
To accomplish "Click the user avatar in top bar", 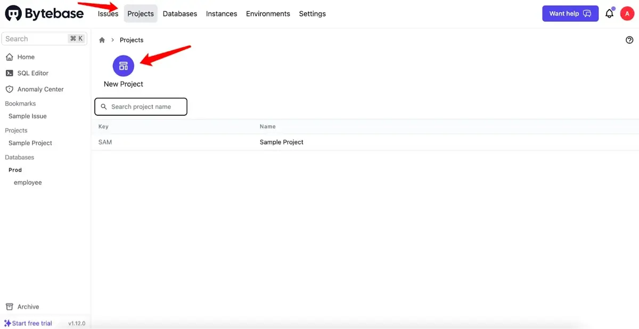I will (x=627, y=14).
